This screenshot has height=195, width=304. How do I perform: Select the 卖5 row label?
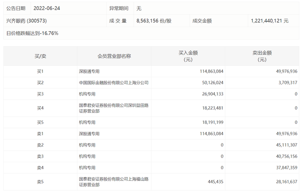pyautogui.click(x=40, y=182)
